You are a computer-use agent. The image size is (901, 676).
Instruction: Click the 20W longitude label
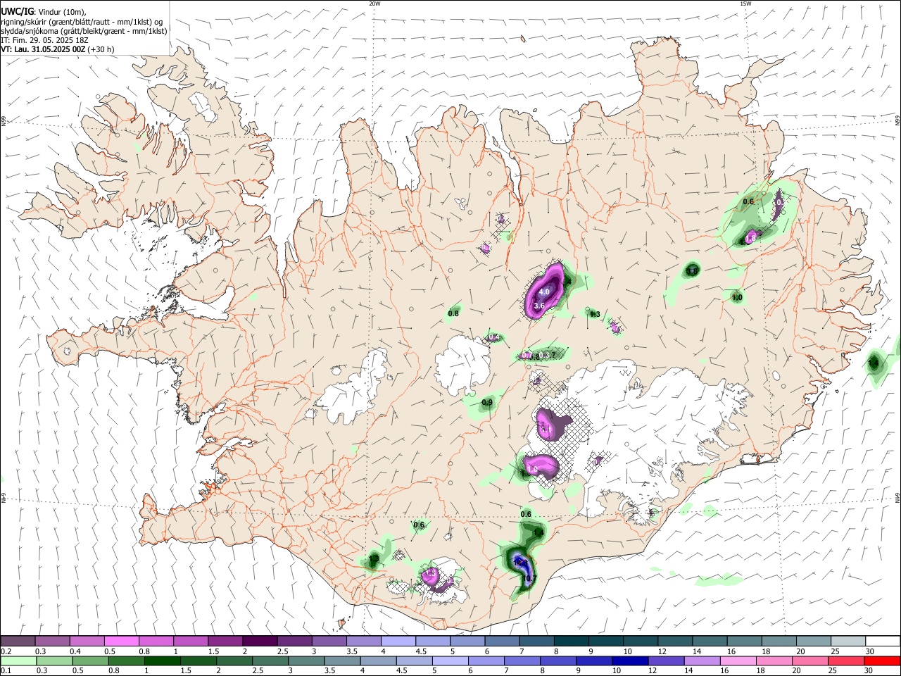[x=374, y=4]
